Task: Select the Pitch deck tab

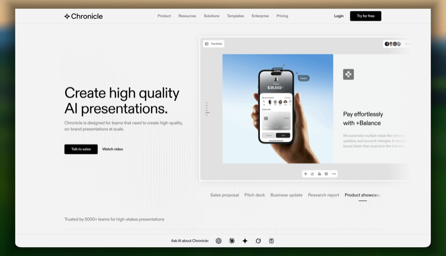Action: tap(255, 195)
